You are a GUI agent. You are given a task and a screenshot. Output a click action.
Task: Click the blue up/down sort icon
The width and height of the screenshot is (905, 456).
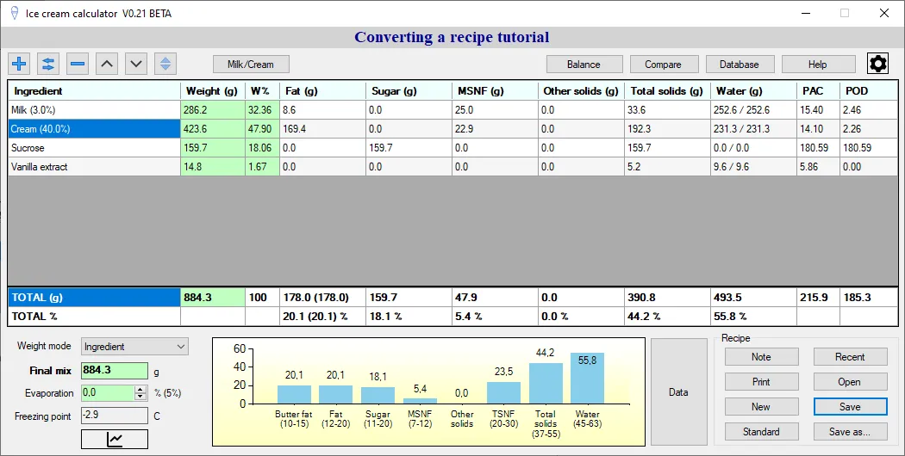click(165, 64)
